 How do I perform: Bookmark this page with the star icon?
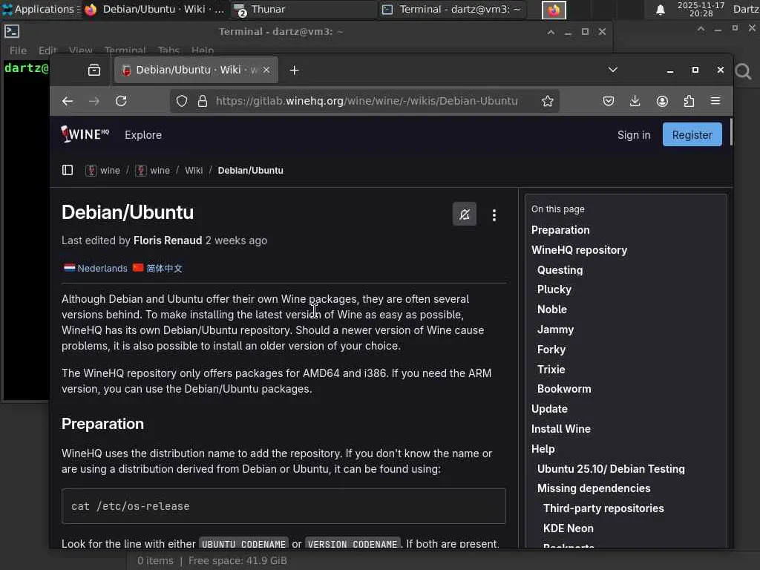pos(548,101)
